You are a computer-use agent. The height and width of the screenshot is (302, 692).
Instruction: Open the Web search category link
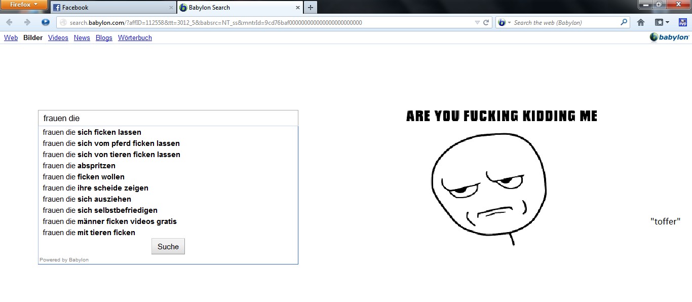click(11, 38)
